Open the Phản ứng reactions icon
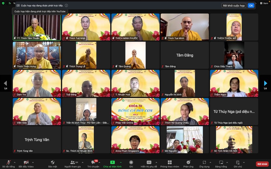The image size is (271, 169). tap(188, 162)
